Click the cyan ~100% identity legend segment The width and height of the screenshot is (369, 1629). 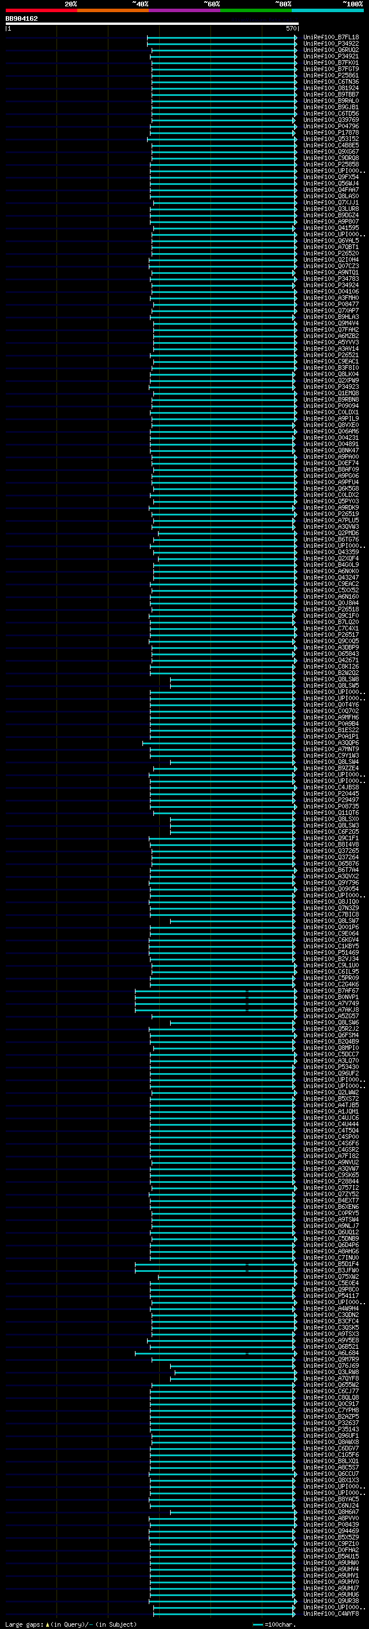coord(327,10)
